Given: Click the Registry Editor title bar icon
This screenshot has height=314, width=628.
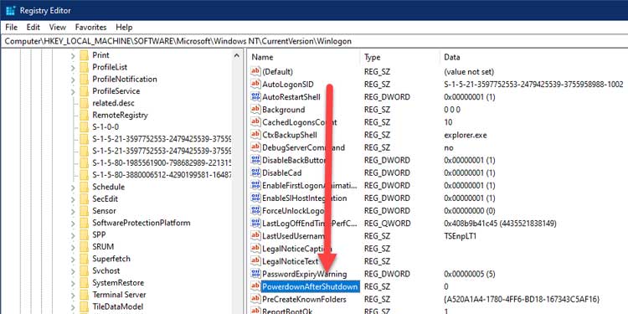Looking at the screenshot, I should [x=10, y=10].
